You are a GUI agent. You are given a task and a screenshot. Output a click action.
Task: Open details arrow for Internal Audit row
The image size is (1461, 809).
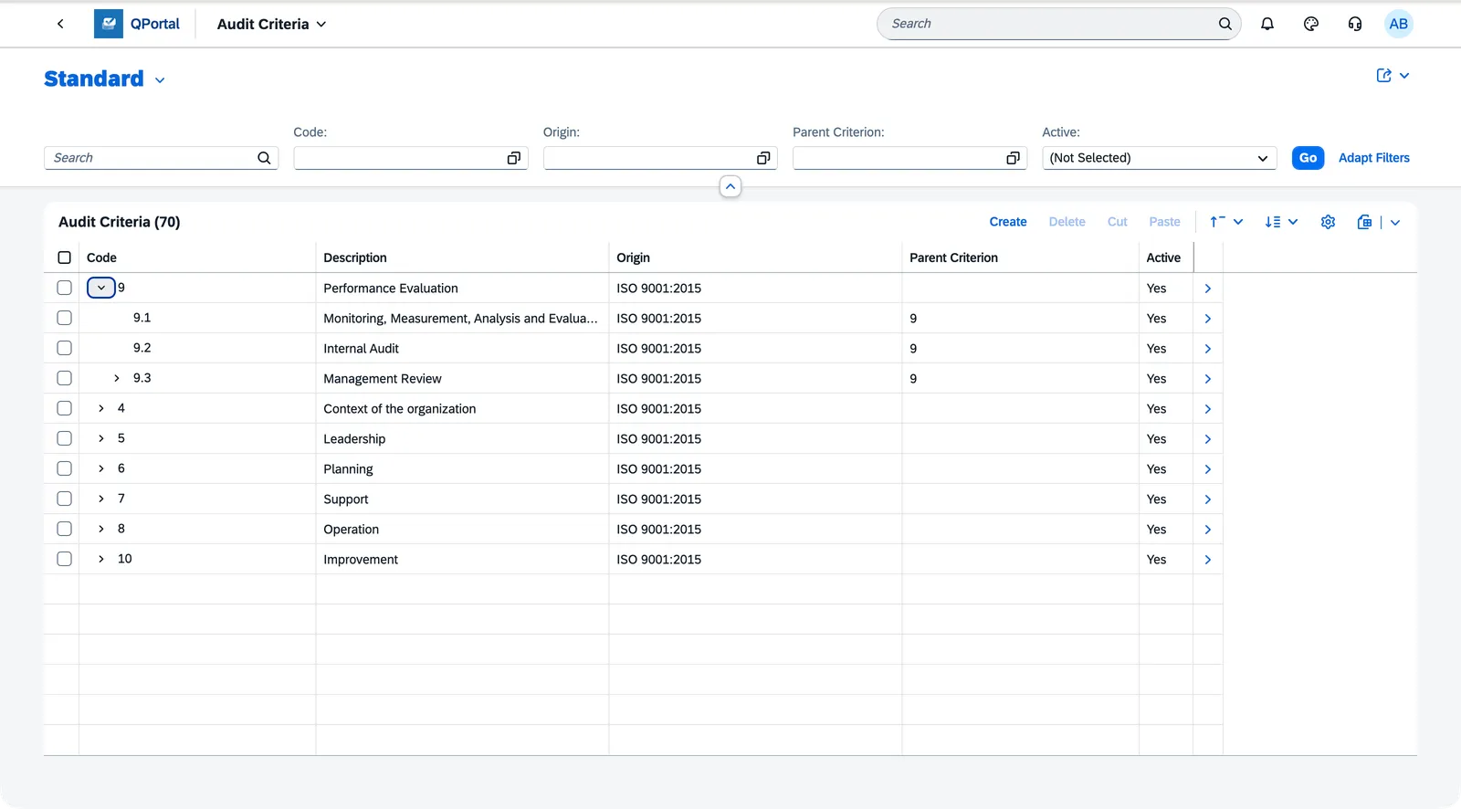click(1208, 349)
